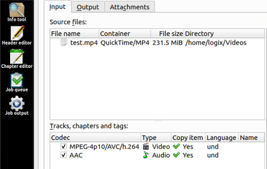Open the Header editor

(17, 35)
